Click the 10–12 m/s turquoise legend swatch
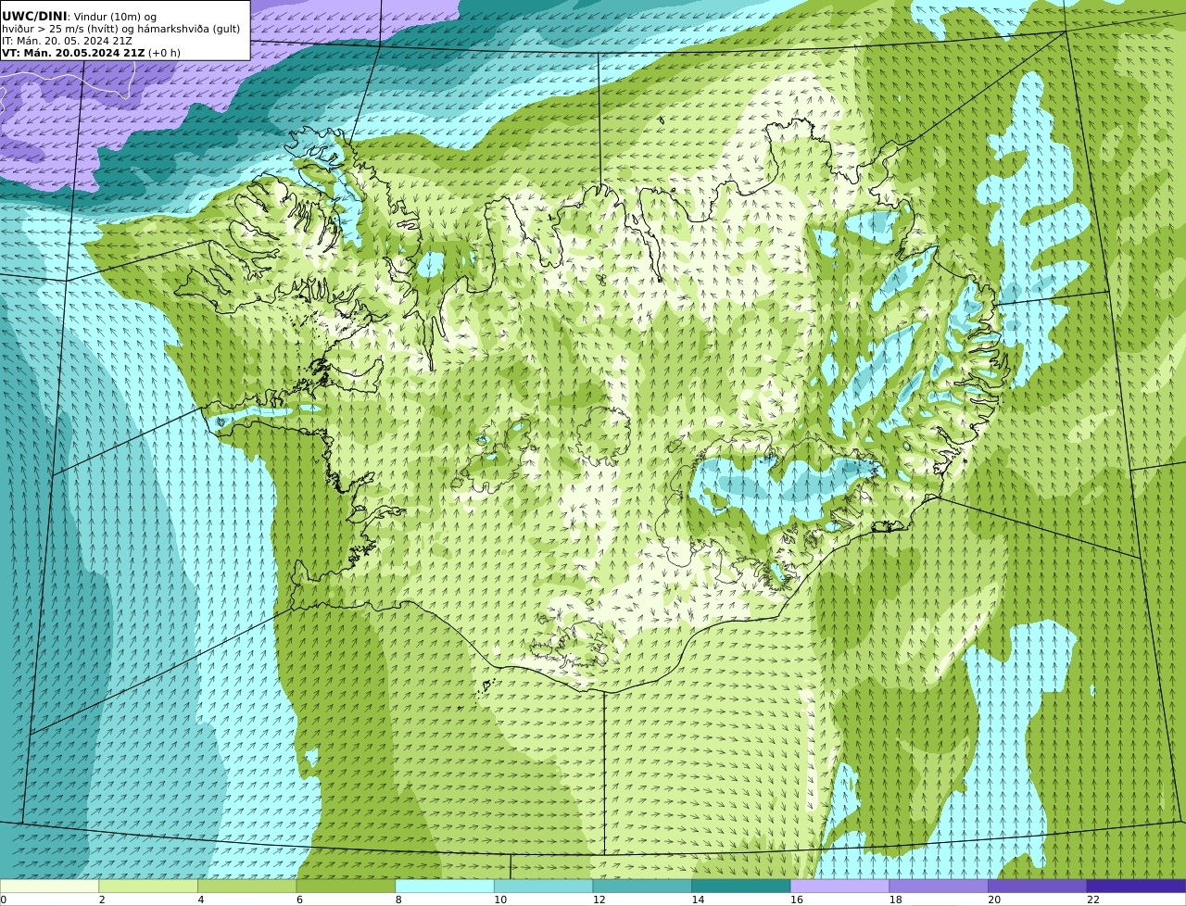The height and width of the screenshot is (906, 1186). pos(543,887)
